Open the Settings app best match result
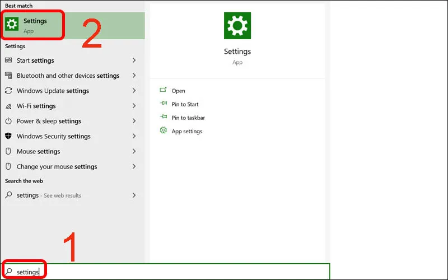Viewport: 448px width, 280px height. click(x=73, y=25)
